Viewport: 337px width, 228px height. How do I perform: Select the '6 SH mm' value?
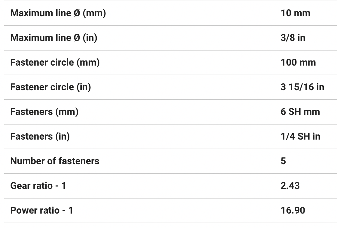(x=300, y=112)
